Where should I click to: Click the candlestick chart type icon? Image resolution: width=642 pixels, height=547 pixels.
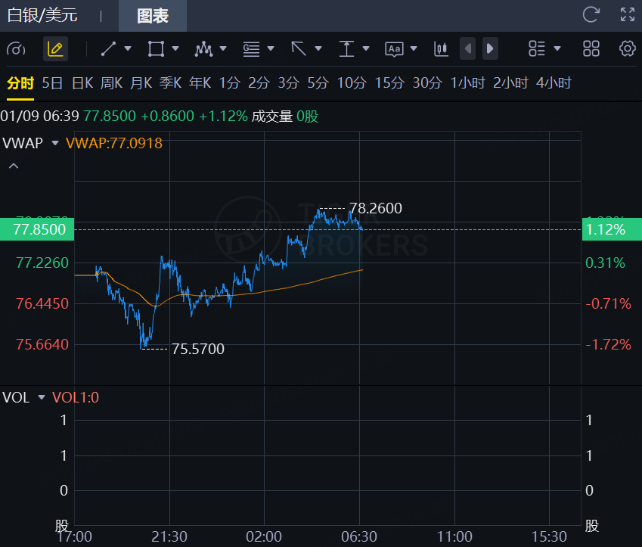(x=441, y=49)
